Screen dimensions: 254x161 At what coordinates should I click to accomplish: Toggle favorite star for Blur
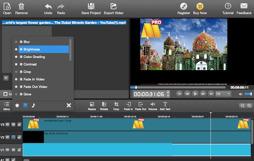pyautogui.click(x=16, y=42)
